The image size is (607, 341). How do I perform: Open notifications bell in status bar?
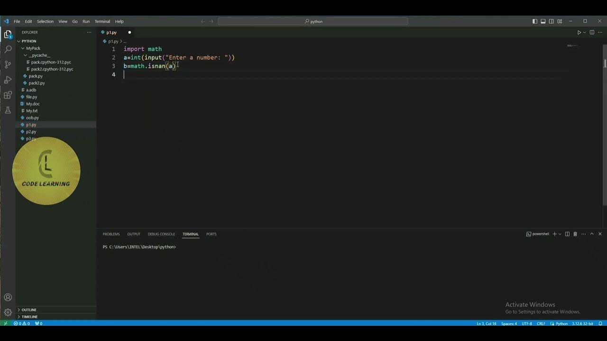[x=600, y=323]
